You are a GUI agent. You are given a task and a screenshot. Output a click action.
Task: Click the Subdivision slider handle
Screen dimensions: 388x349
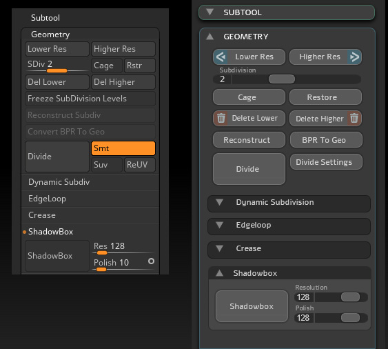coord(282,79)
